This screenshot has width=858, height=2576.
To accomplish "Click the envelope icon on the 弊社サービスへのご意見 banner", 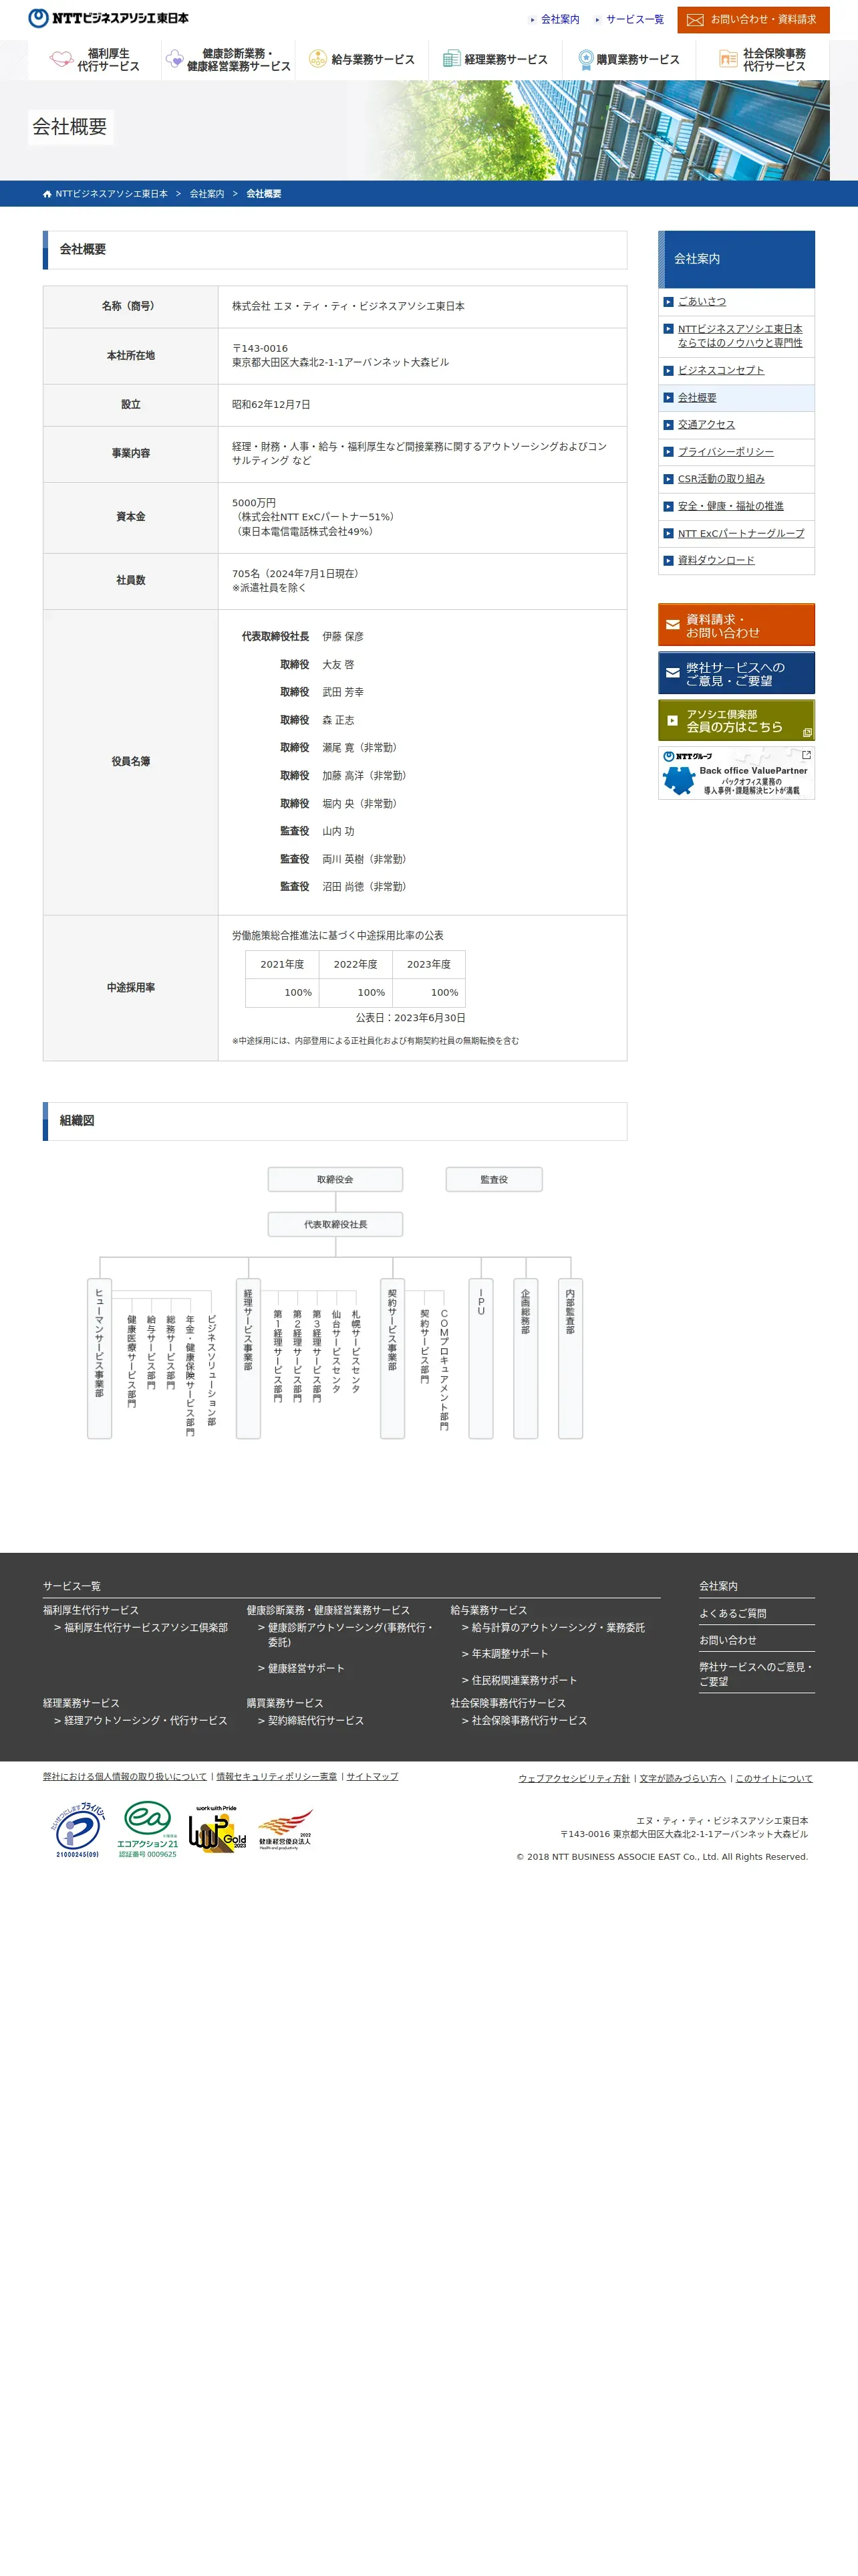I will (x=672, y=673).
